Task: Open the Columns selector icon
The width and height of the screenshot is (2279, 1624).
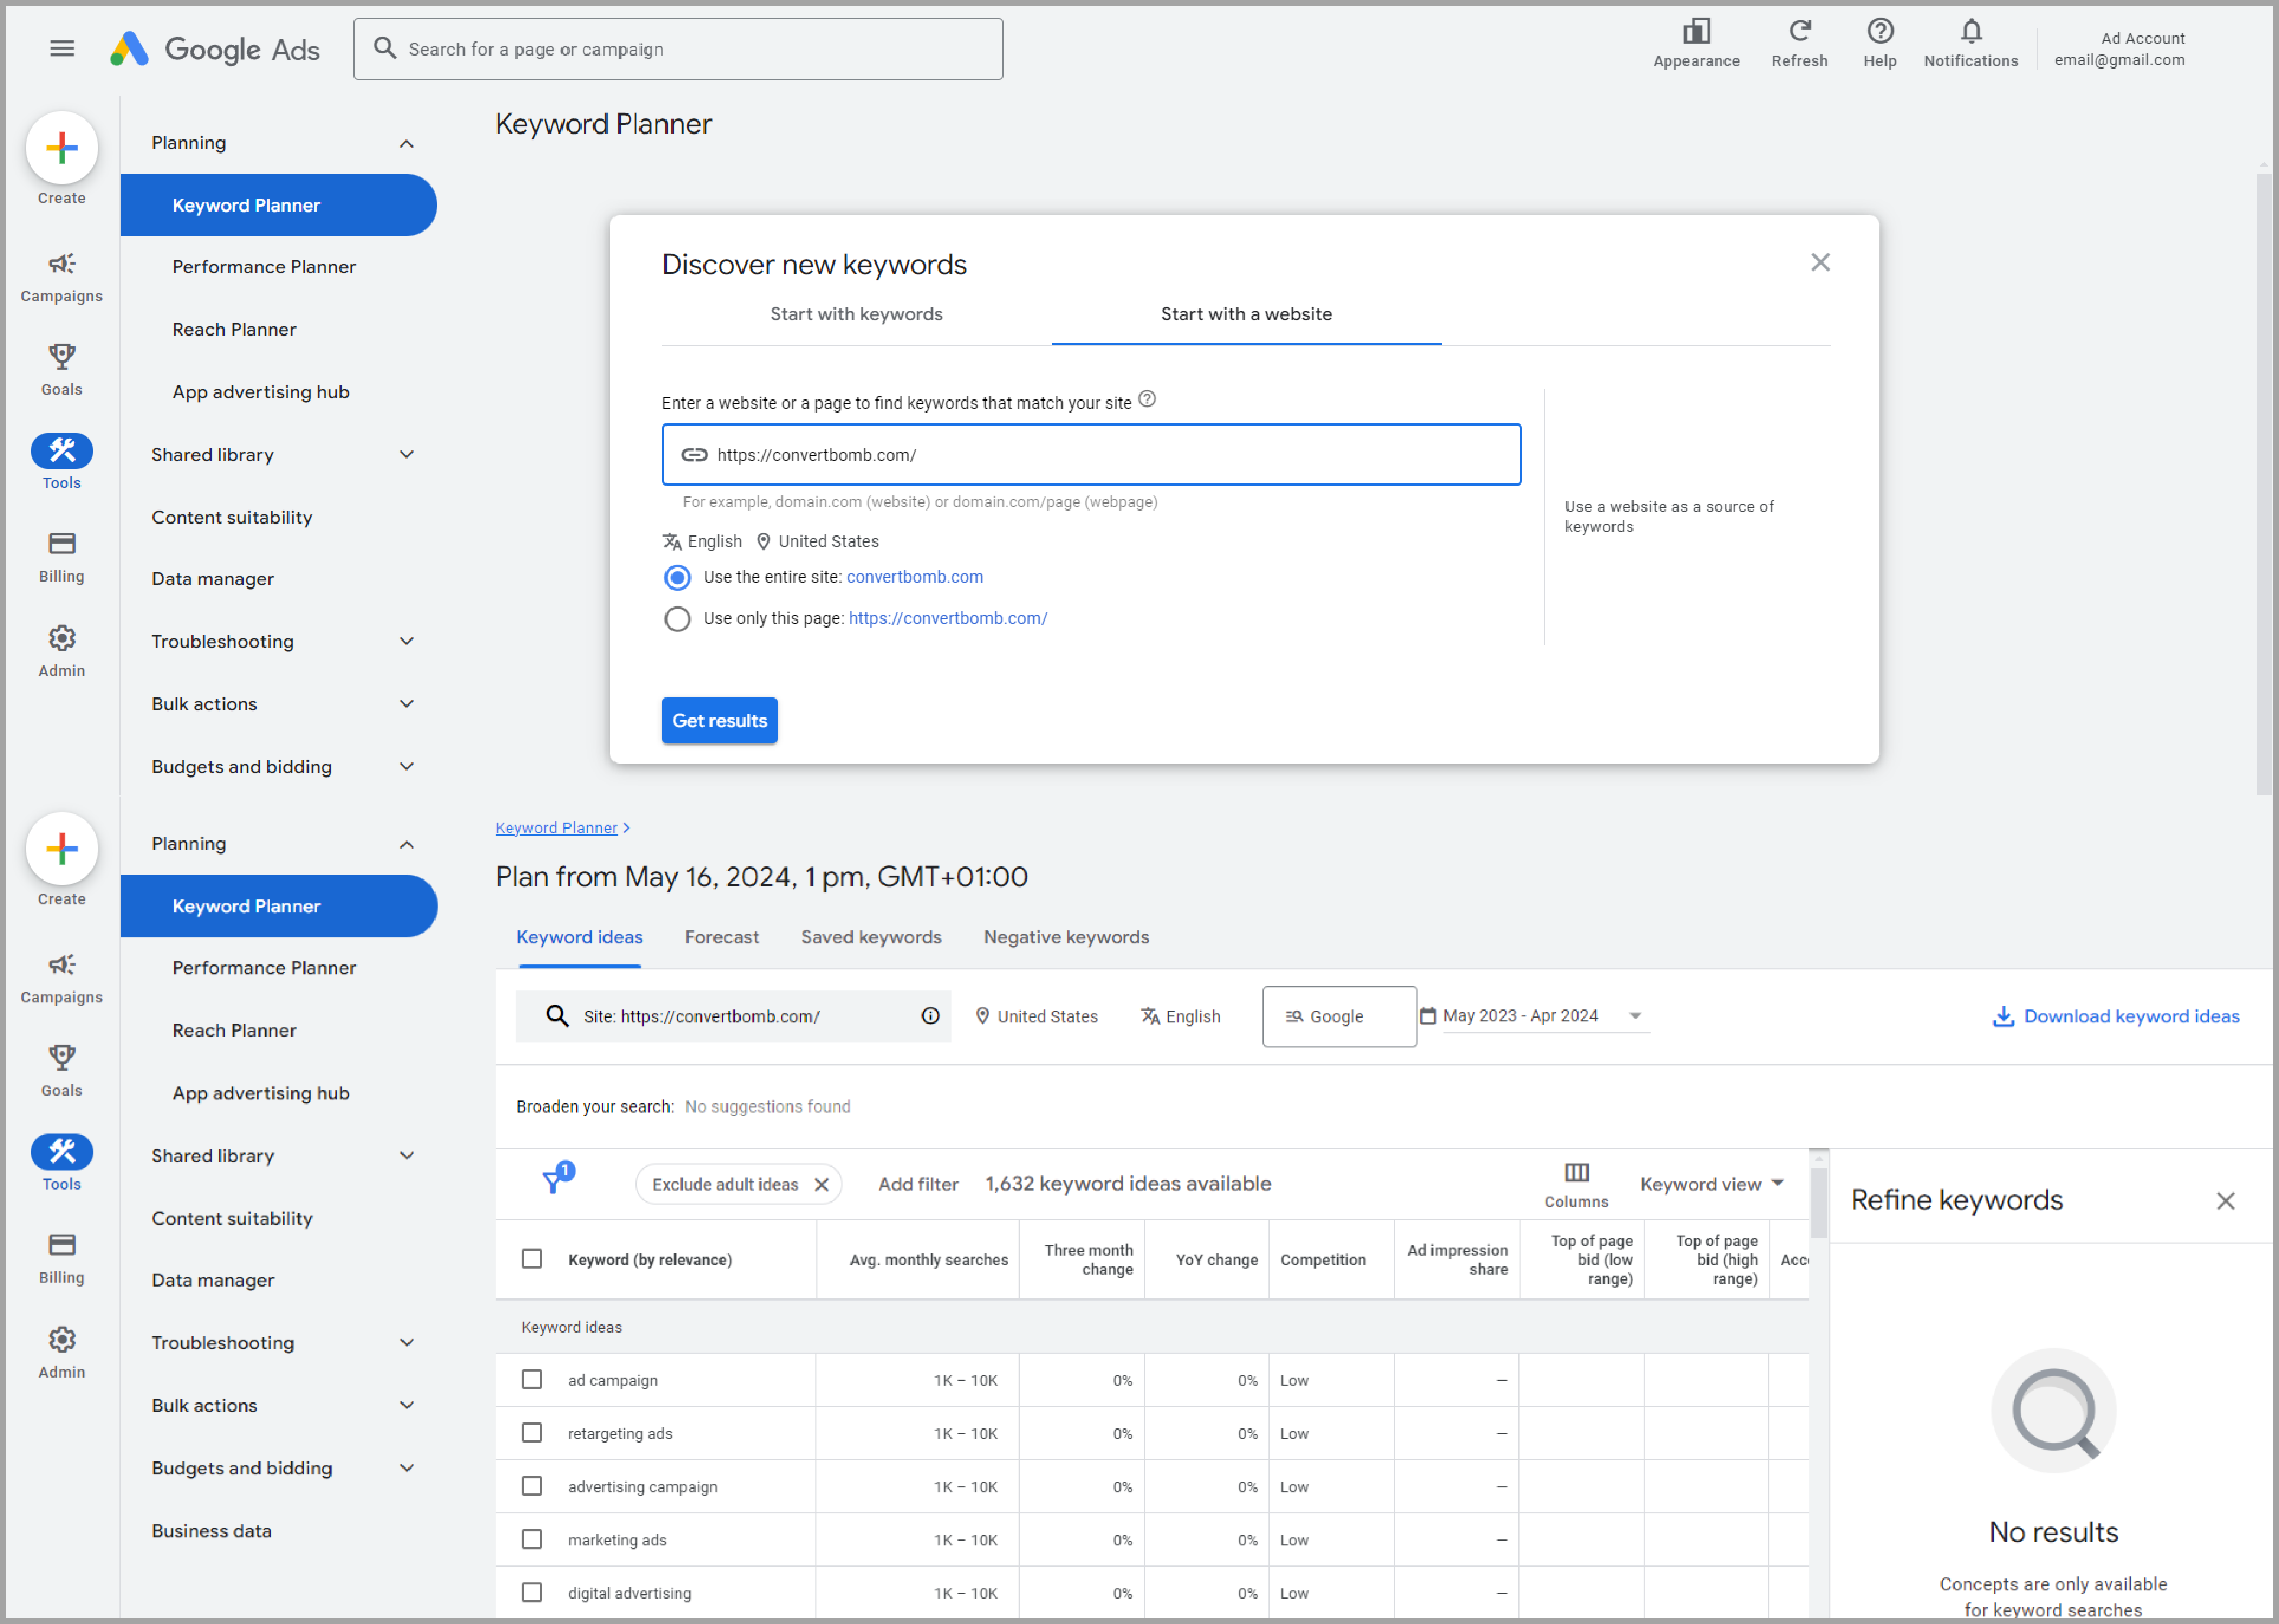Action: 1576,1172
